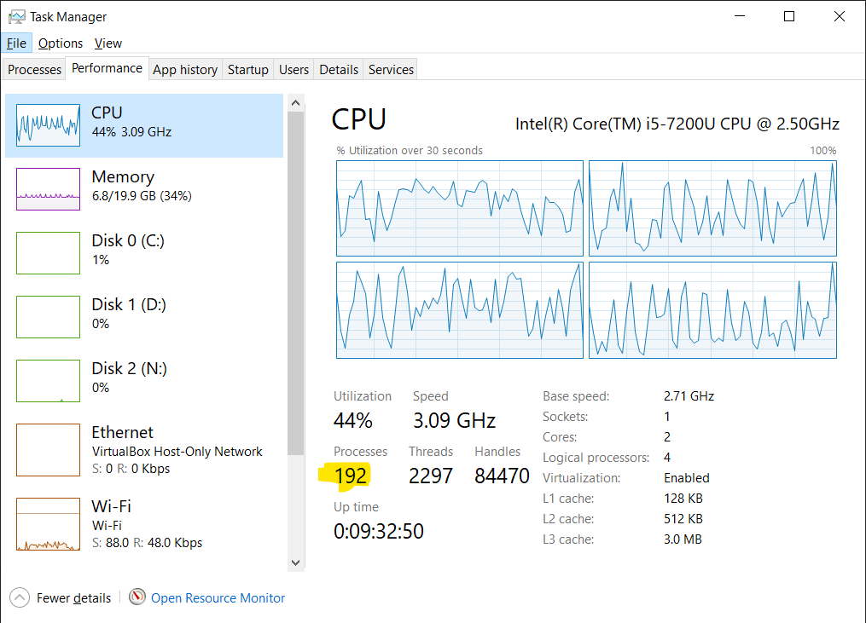
Task: Open Disk 2 (N:) performance panel
Action: (145, 379)
